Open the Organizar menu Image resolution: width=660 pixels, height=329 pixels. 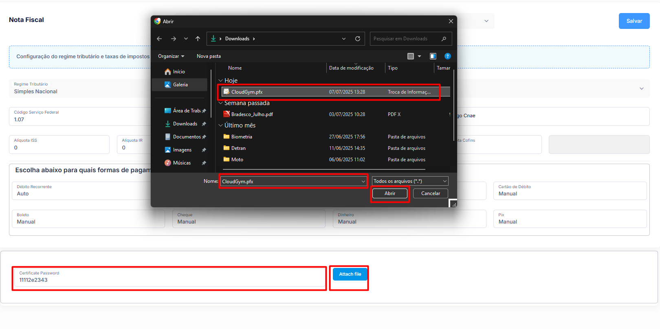pyautogui.click(x=171, y=56)
